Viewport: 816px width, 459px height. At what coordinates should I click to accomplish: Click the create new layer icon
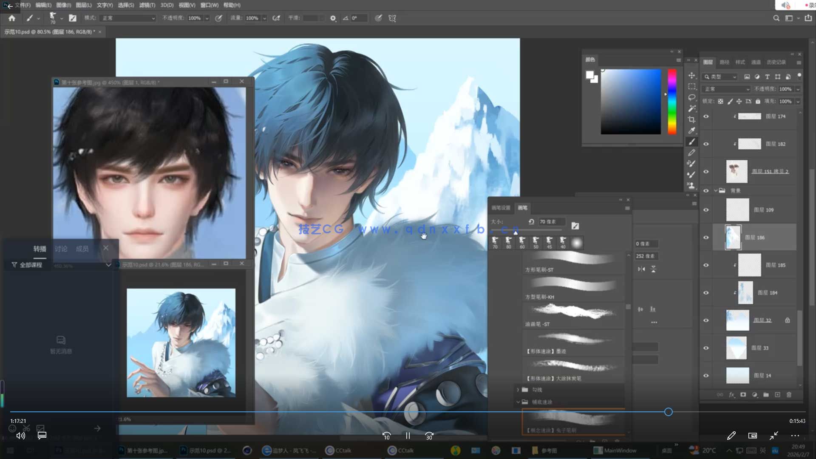(x=777, y=395)
